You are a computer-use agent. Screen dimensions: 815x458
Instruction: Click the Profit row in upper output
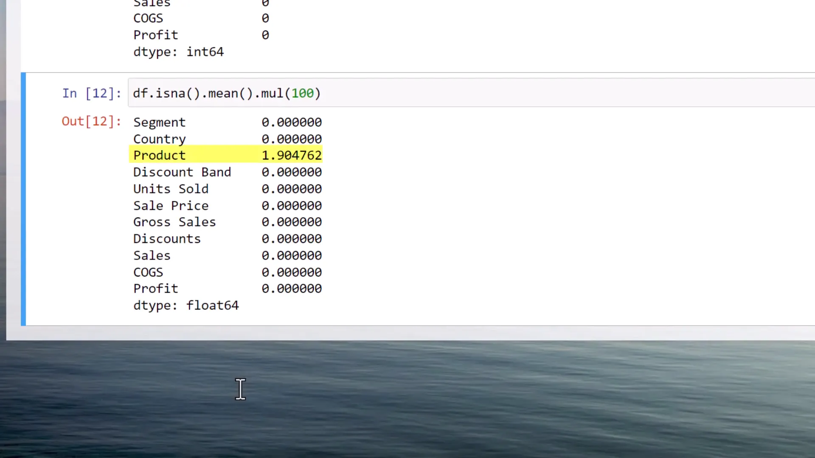tap(156, 35)
